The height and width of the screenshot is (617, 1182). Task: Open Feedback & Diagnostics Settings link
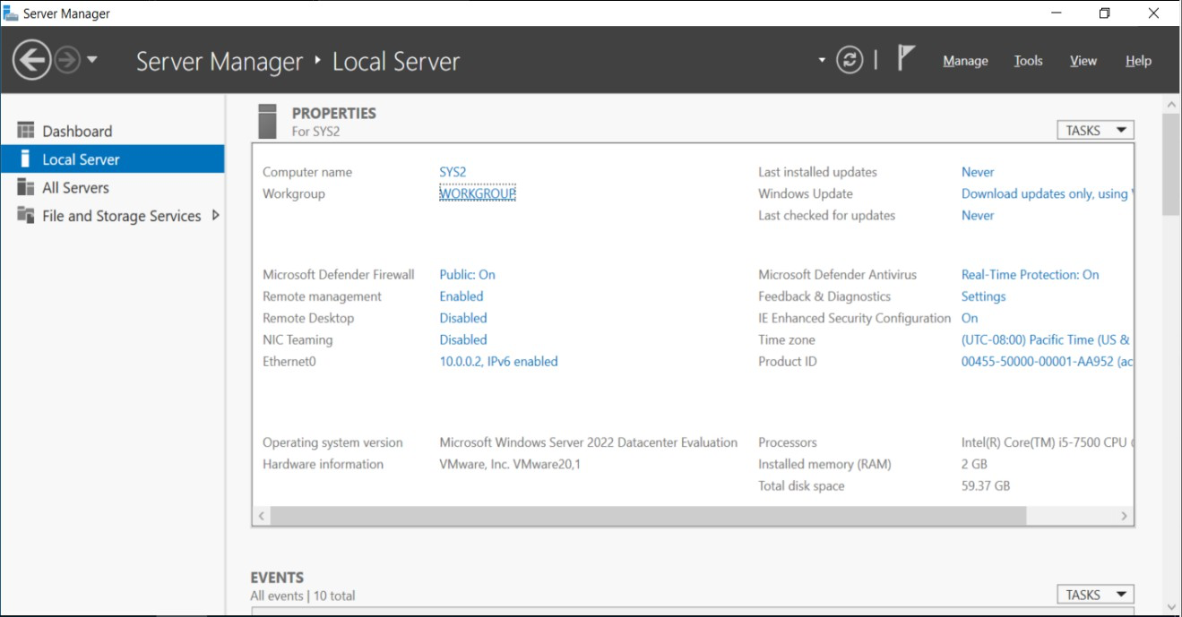click(984, 296)
